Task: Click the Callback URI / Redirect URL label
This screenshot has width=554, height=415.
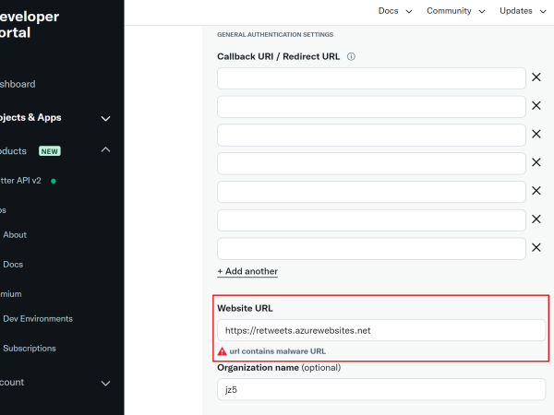Action: point(279,56)
